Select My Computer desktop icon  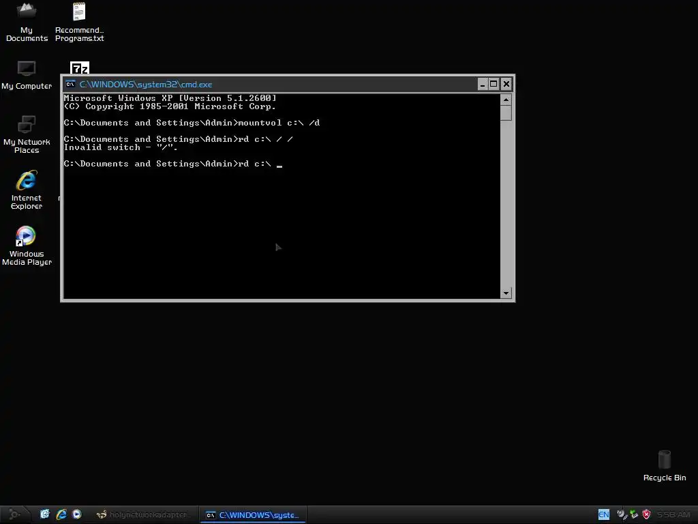pyautogui.click(x=27, y=75)
